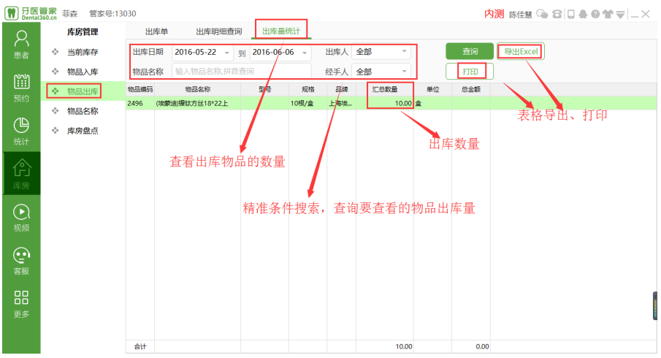Select 物品出库 in warehouse menu
Image resolution: width=661 pixels, height=358 pixels.
(83, 91)
